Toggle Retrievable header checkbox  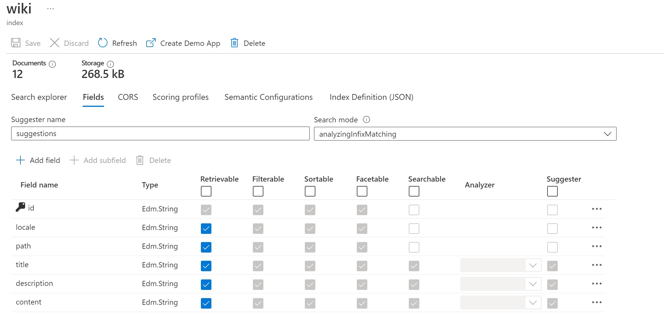[x=206, y=191]
